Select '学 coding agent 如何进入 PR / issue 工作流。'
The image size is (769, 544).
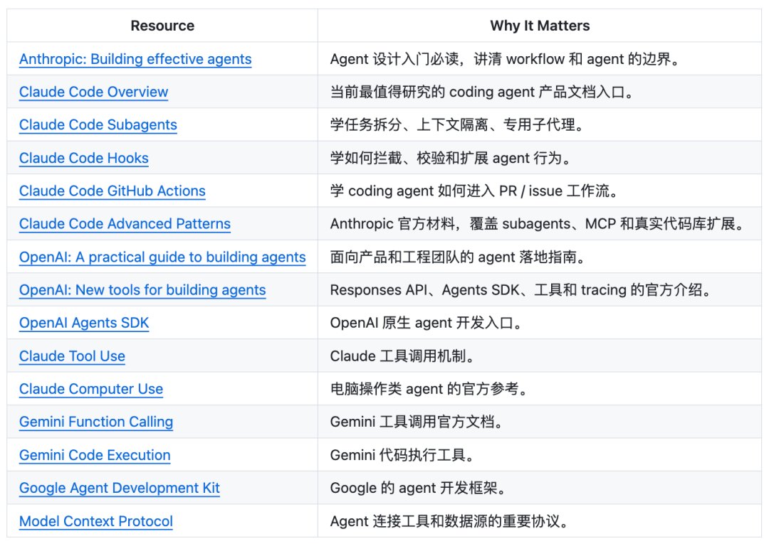[474, 191]
